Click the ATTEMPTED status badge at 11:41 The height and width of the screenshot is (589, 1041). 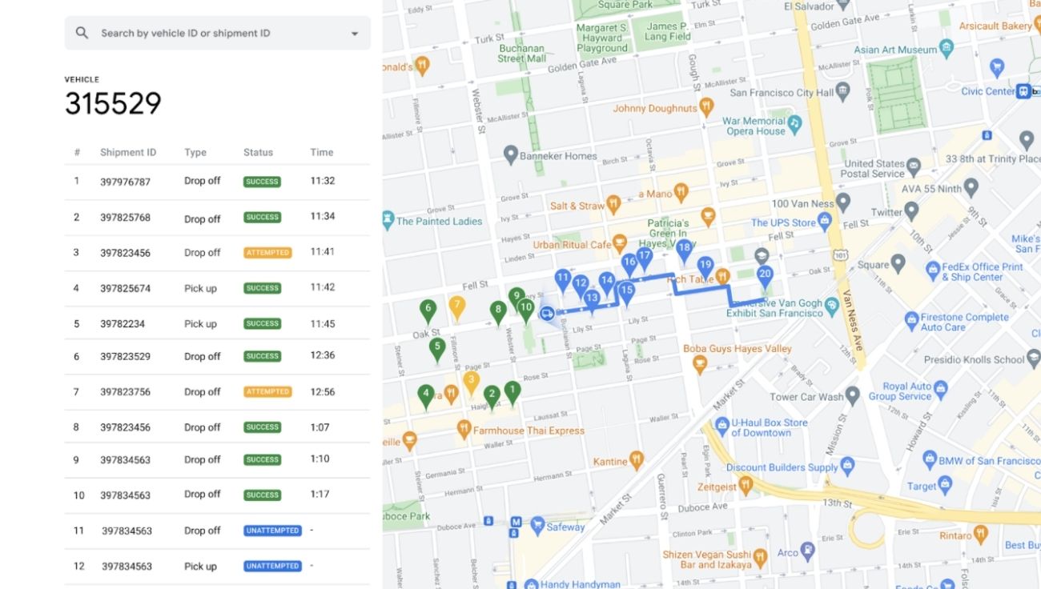coord(267,253)
